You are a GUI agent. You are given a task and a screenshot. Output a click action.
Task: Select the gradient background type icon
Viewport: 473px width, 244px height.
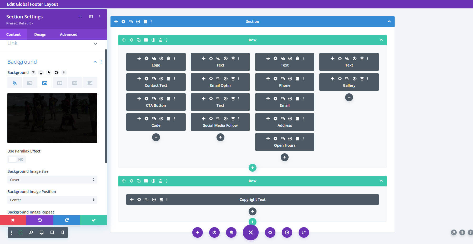(x=30, y=83)
